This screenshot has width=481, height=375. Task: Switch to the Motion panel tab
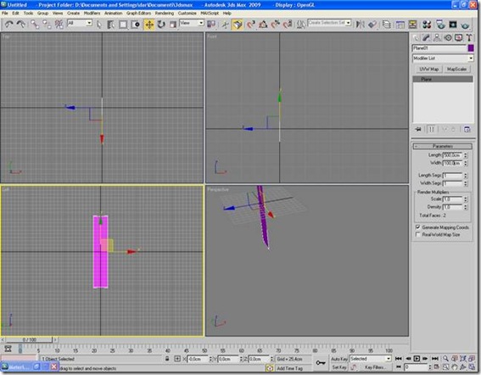tap(448, 37)
